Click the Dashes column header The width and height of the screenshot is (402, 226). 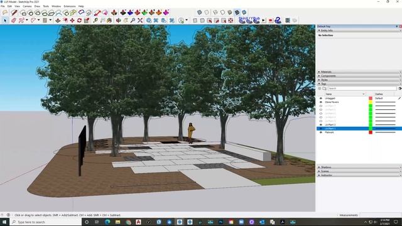(384, 94)
